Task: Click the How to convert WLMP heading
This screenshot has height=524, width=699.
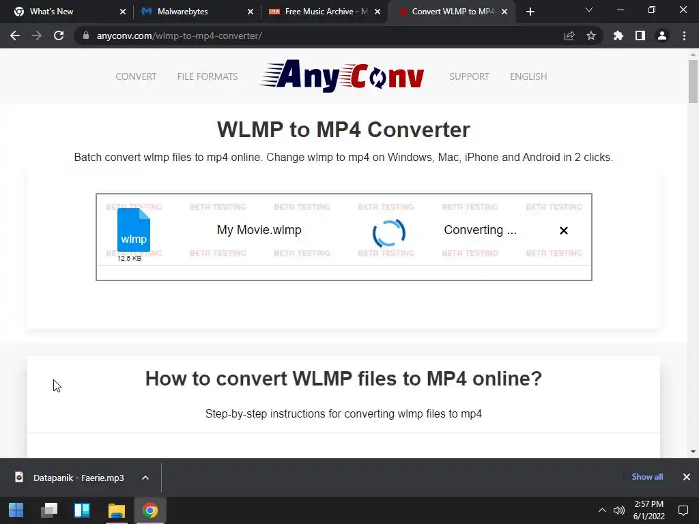Action: click(x=343, y=379)
